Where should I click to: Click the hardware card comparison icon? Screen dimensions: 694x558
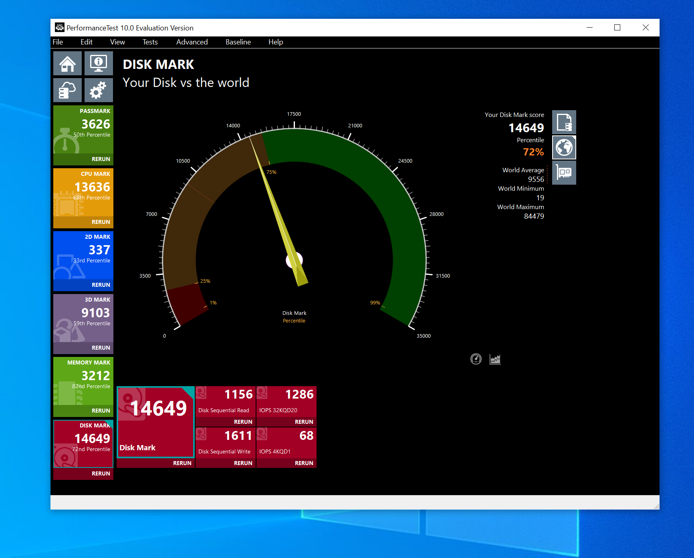[x=564, y=173]
